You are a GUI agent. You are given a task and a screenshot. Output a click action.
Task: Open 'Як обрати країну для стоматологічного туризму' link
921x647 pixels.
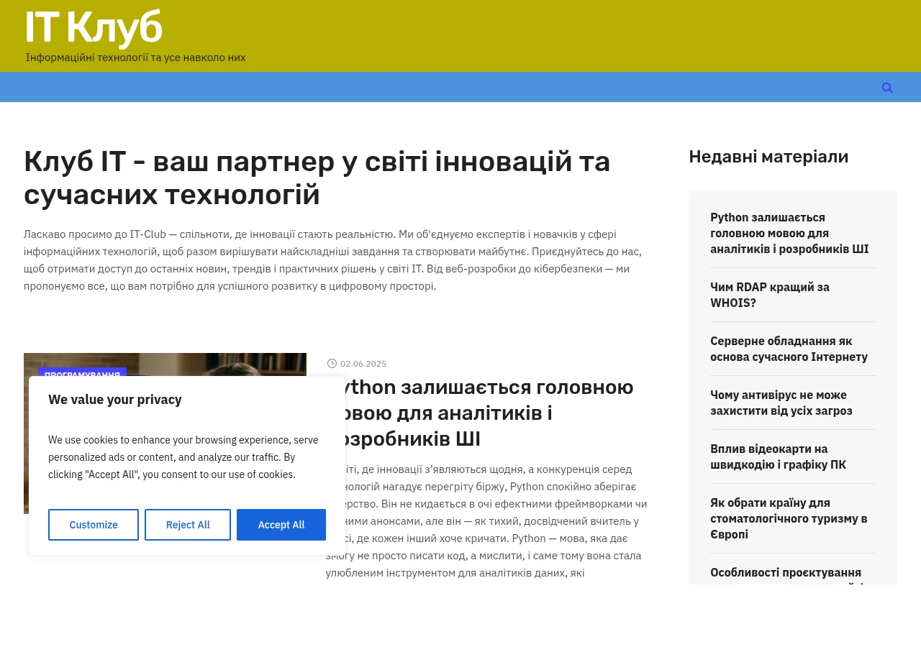789,518
